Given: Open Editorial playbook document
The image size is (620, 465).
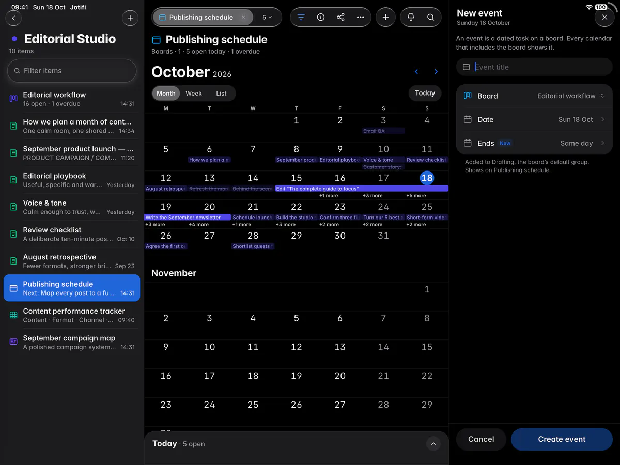Looking at the screenshot, I should 72,180.
